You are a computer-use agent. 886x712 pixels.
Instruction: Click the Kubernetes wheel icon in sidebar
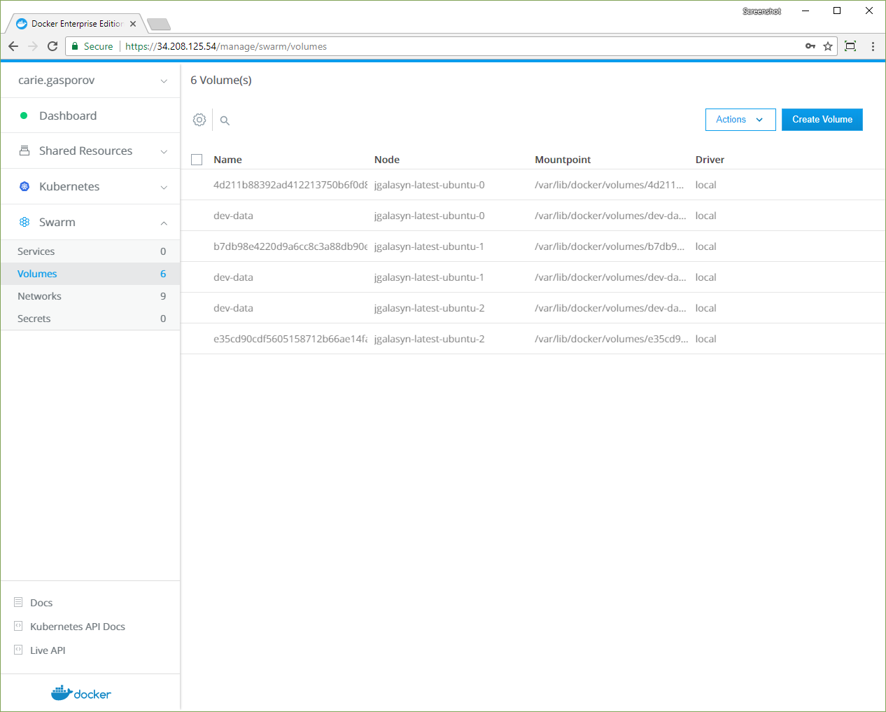coord(24,186)
